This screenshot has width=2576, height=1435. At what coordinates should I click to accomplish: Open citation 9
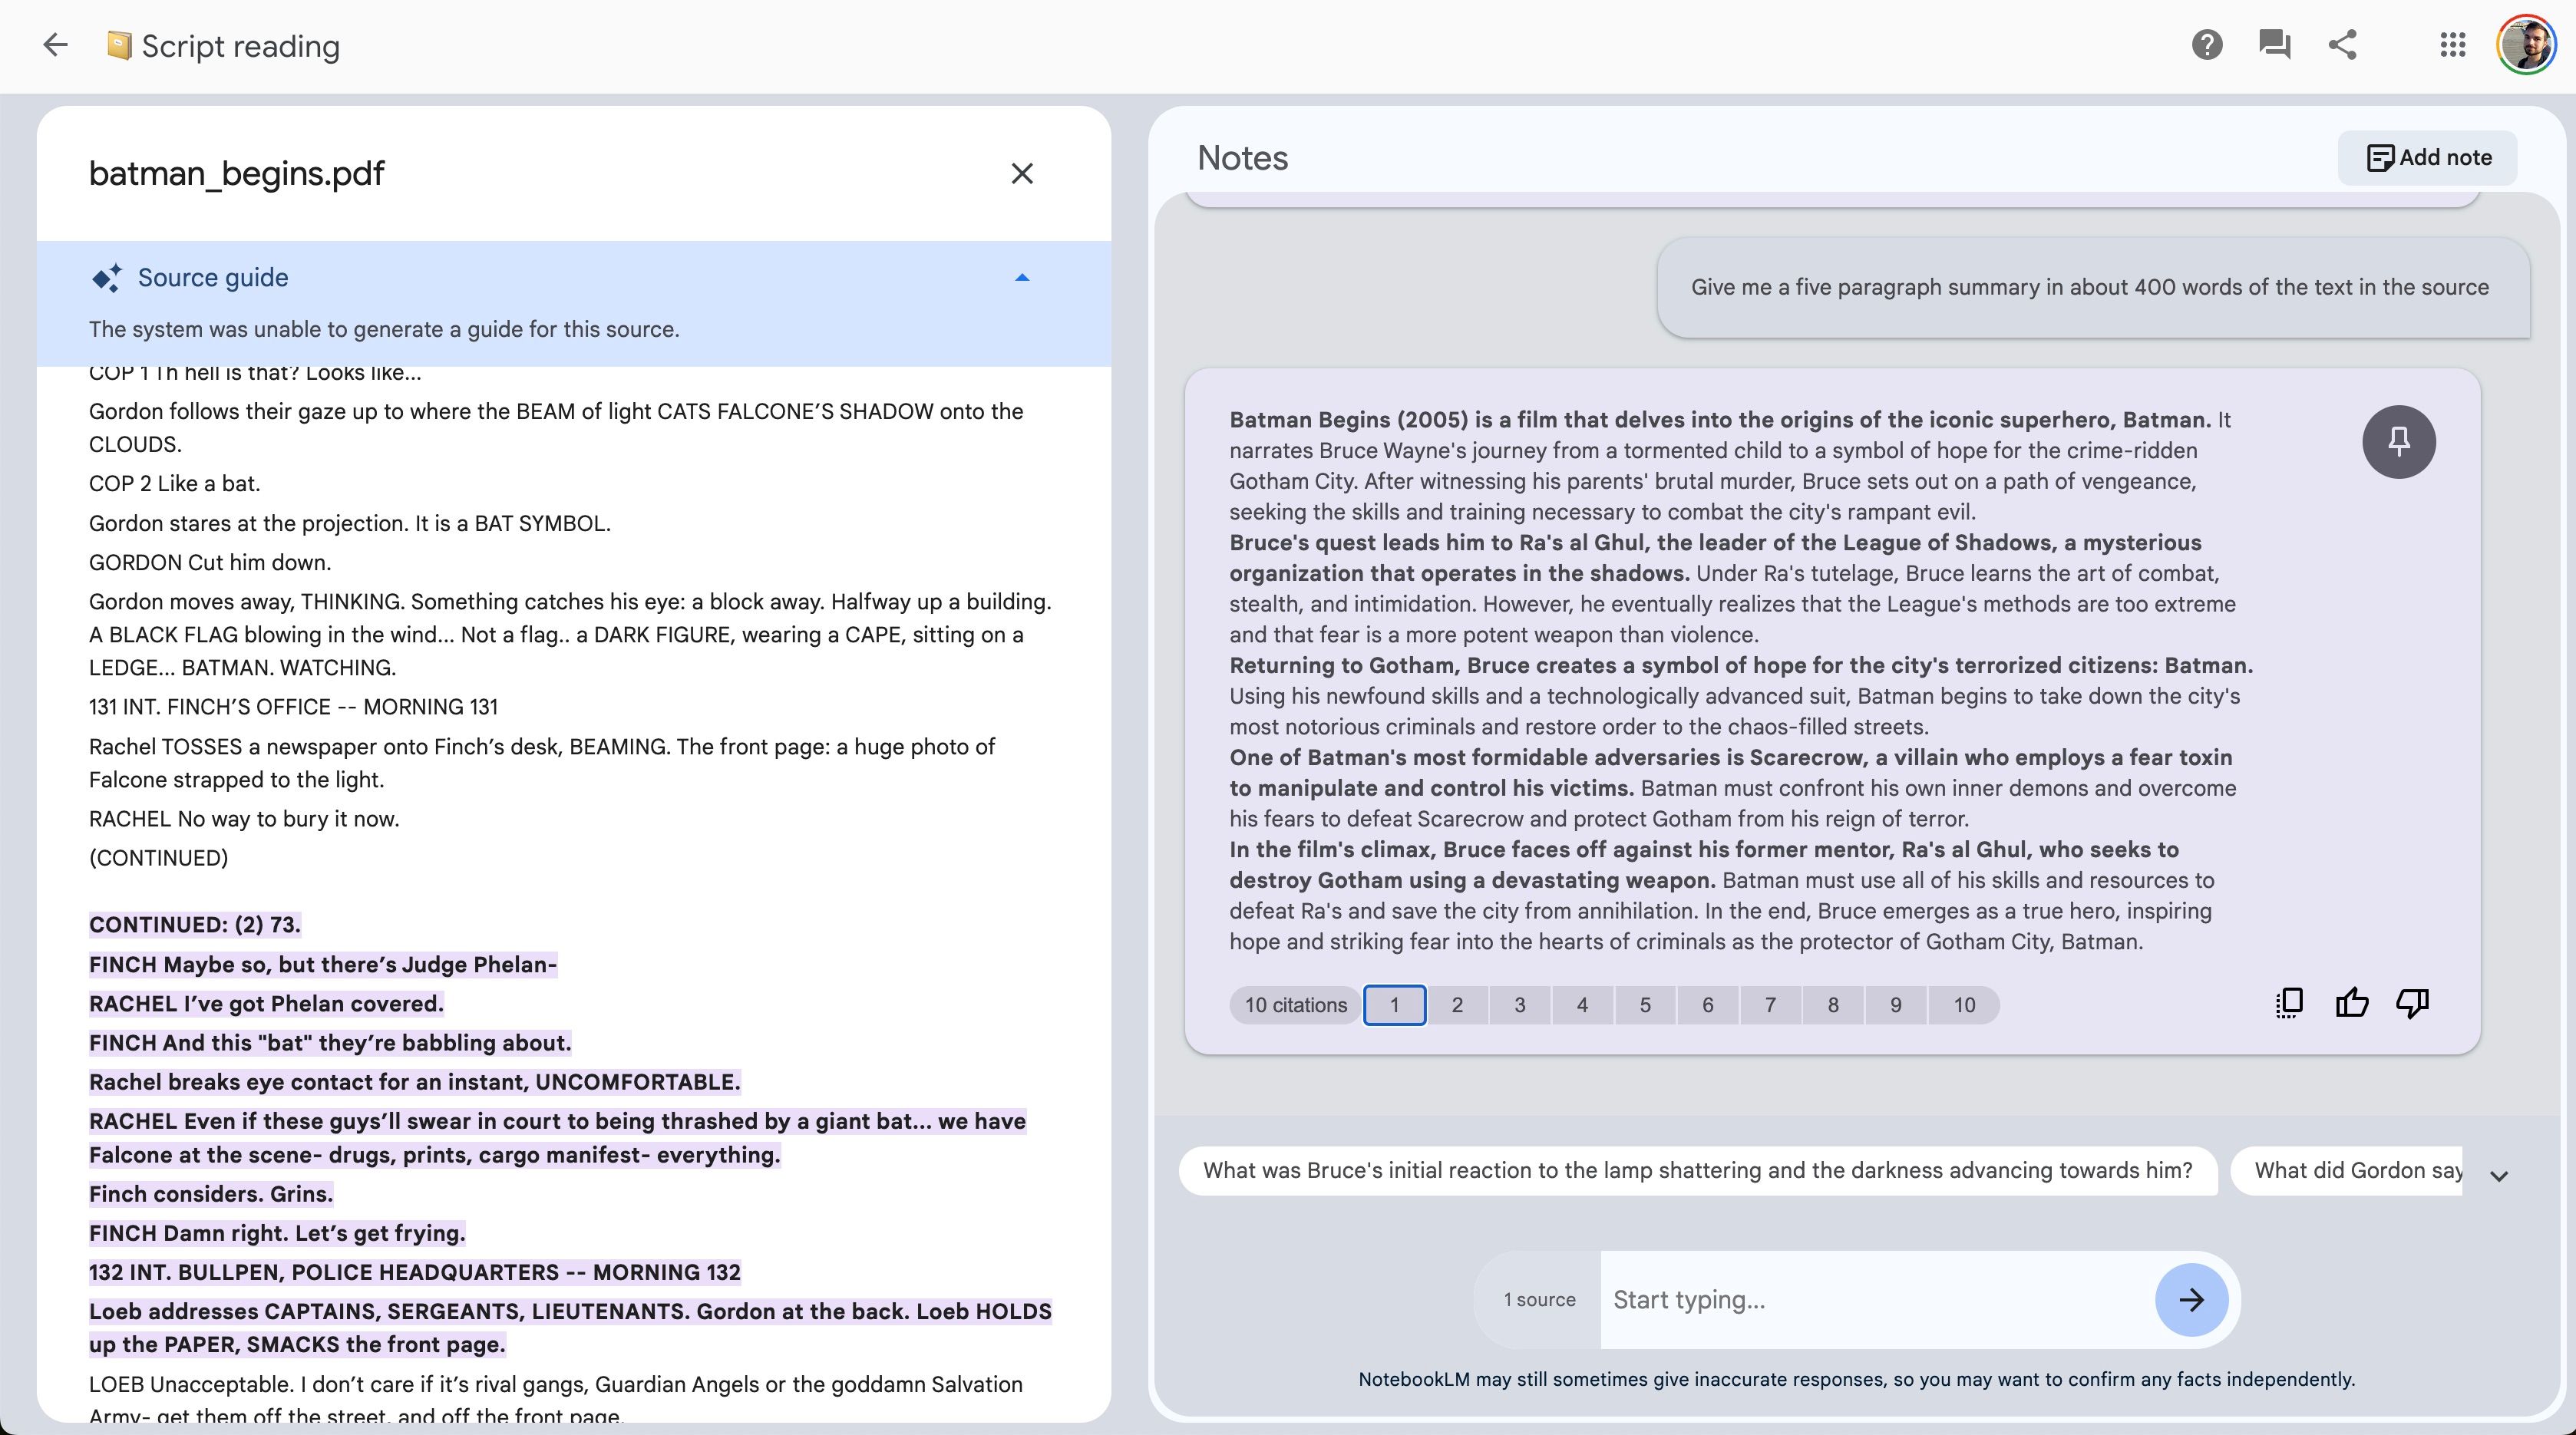tap(1895, 1005)
